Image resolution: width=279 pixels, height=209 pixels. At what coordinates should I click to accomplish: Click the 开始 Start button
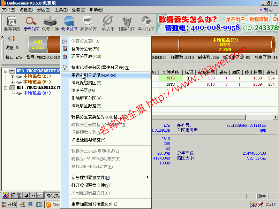coord(9,204)
